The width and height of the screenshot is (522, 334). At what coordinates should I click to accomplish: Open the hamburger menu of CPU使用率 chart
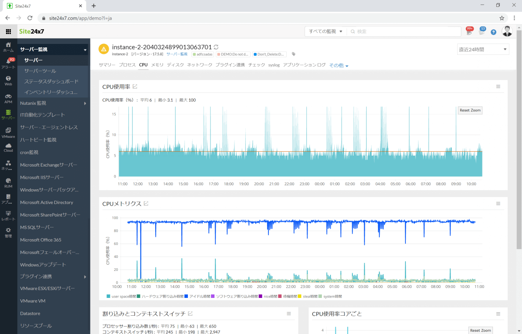pos(499,87)
